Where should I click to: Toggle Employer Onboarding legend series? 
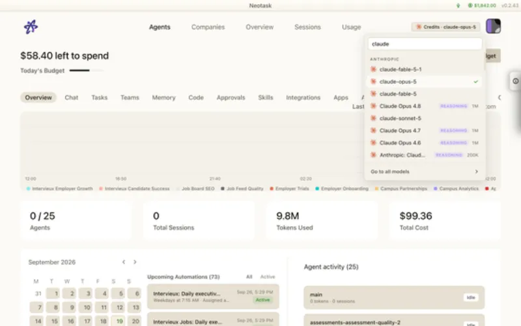342,188
